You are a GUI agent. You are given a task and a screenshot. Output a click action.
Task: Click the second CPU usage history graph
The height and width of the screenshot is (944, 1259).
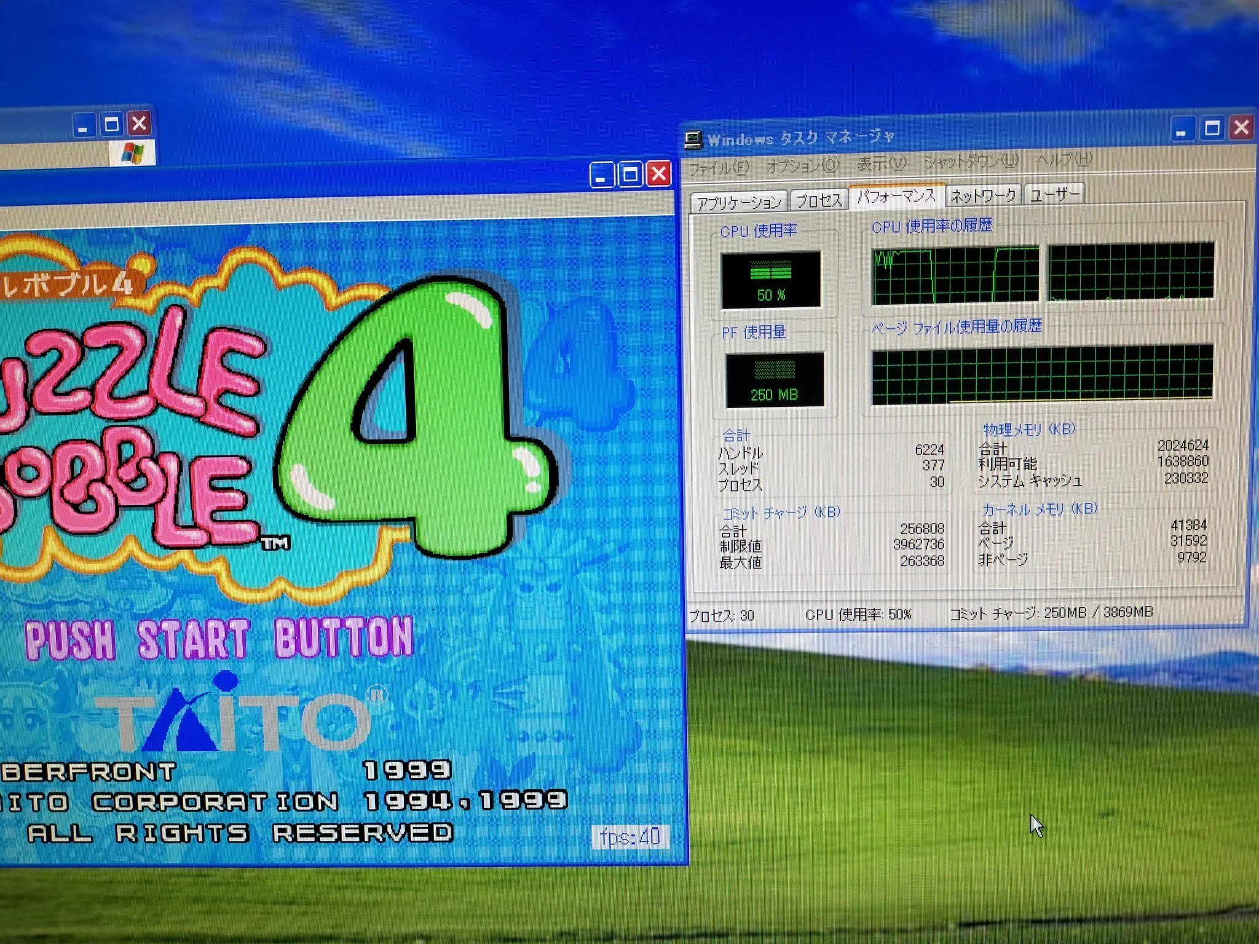(1131, 271)
